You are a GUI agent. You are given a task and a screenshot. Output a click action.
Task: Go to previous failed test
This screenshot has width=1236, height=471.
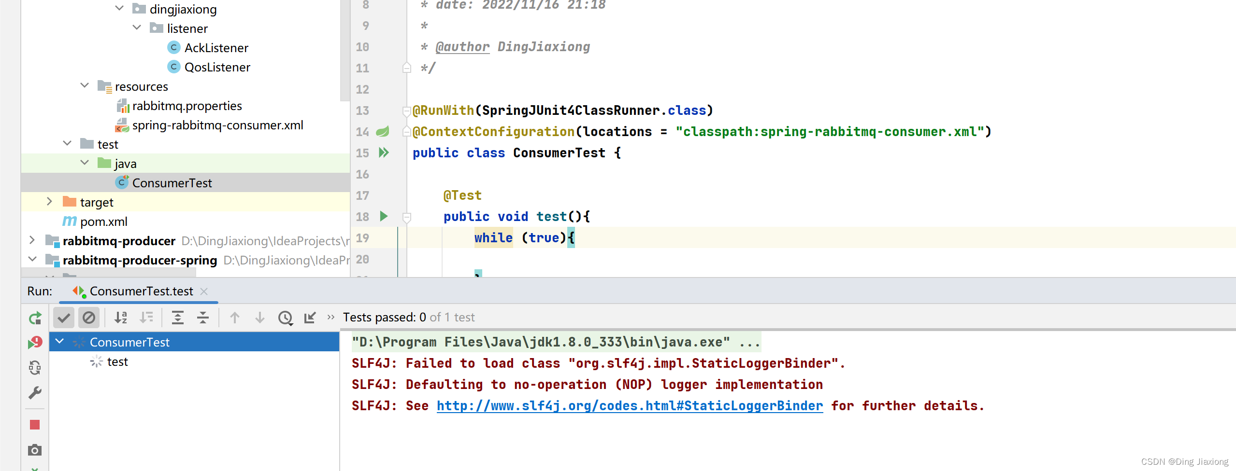(235, 318)
